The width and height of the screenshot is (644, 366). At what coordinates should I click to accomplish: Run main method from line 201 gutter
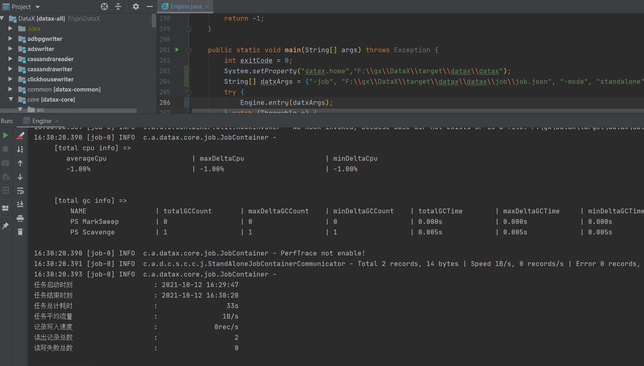pyautogui.click(x=177, y=50)
